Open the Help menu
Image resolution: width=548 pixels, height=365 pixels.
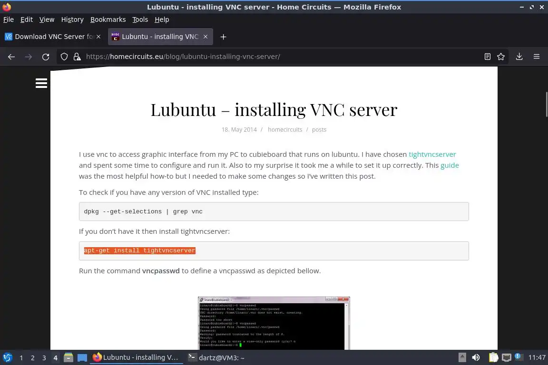click(x=162, y=19)
